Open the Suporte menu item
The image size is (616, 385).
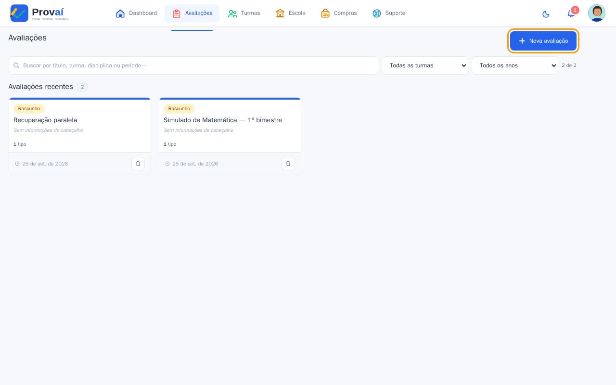(389, 13)
